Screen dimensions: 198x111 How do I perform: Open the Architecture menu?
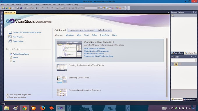[46, 5]
